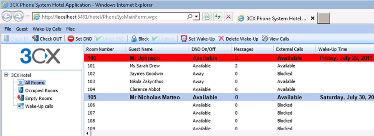Click Away status for room 103
Screen dimensions: 374x136
(x=198, y=81)
